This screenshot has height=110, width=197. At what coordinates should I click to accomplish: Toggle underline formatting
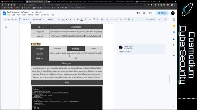[78, 20]
